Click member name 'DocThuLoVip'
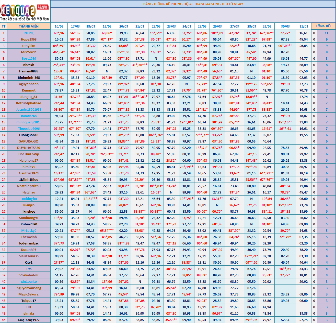Screen dimensions: 336x323 click(29, 154)
